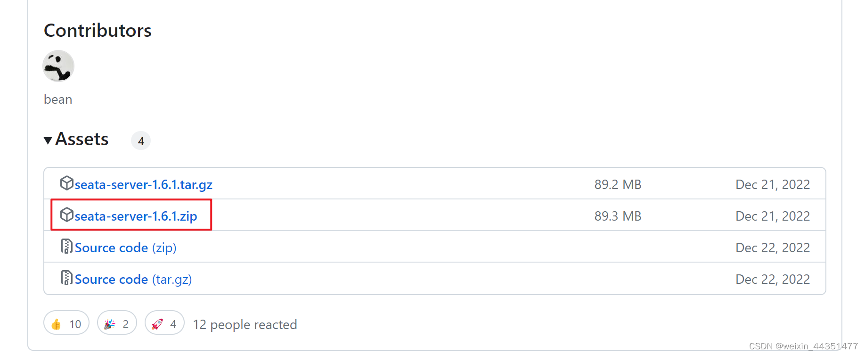
Task: Click the zip file icon beside Source code (zip)
Action: click(67, 247)
